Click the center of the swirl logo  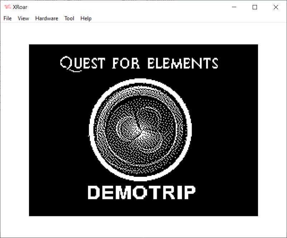[140, 130]
